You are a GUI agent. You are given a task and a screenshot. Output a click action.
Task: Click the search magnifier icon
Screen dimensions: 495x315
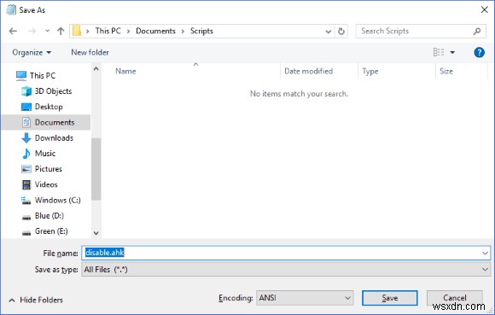coord(477,31)
